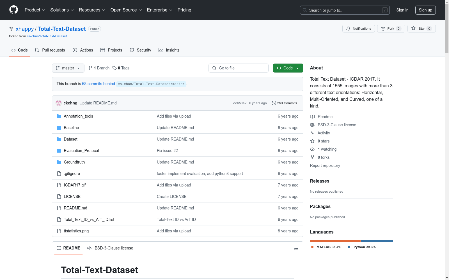This screenshot has height=280, width=449.
Task: Click the file icon beside ICDAR17.gif
Action: tap(59, 185)
